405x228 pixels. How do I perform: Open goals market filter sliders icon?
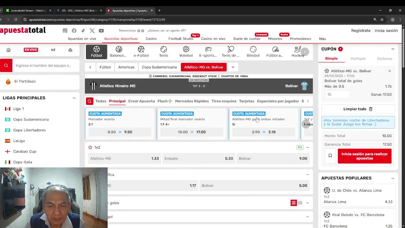click(x=300, y=203)
